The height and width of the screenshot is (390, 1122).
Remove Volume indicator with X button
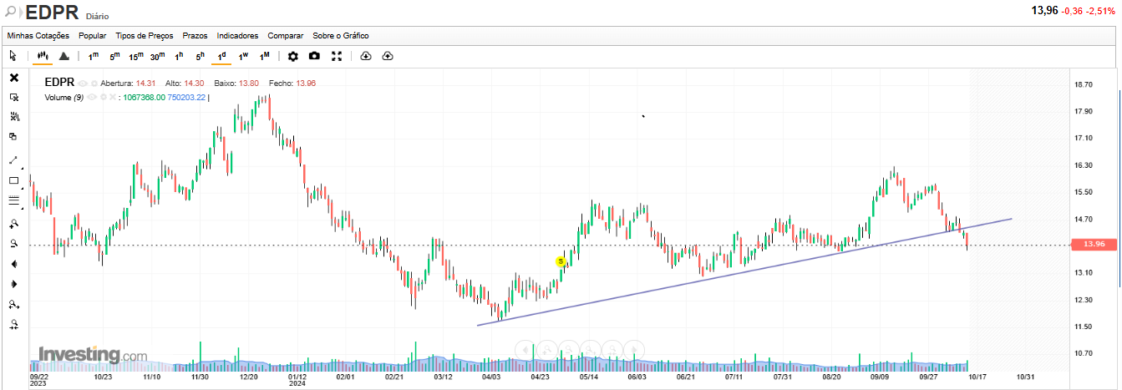tap(113, 97)
